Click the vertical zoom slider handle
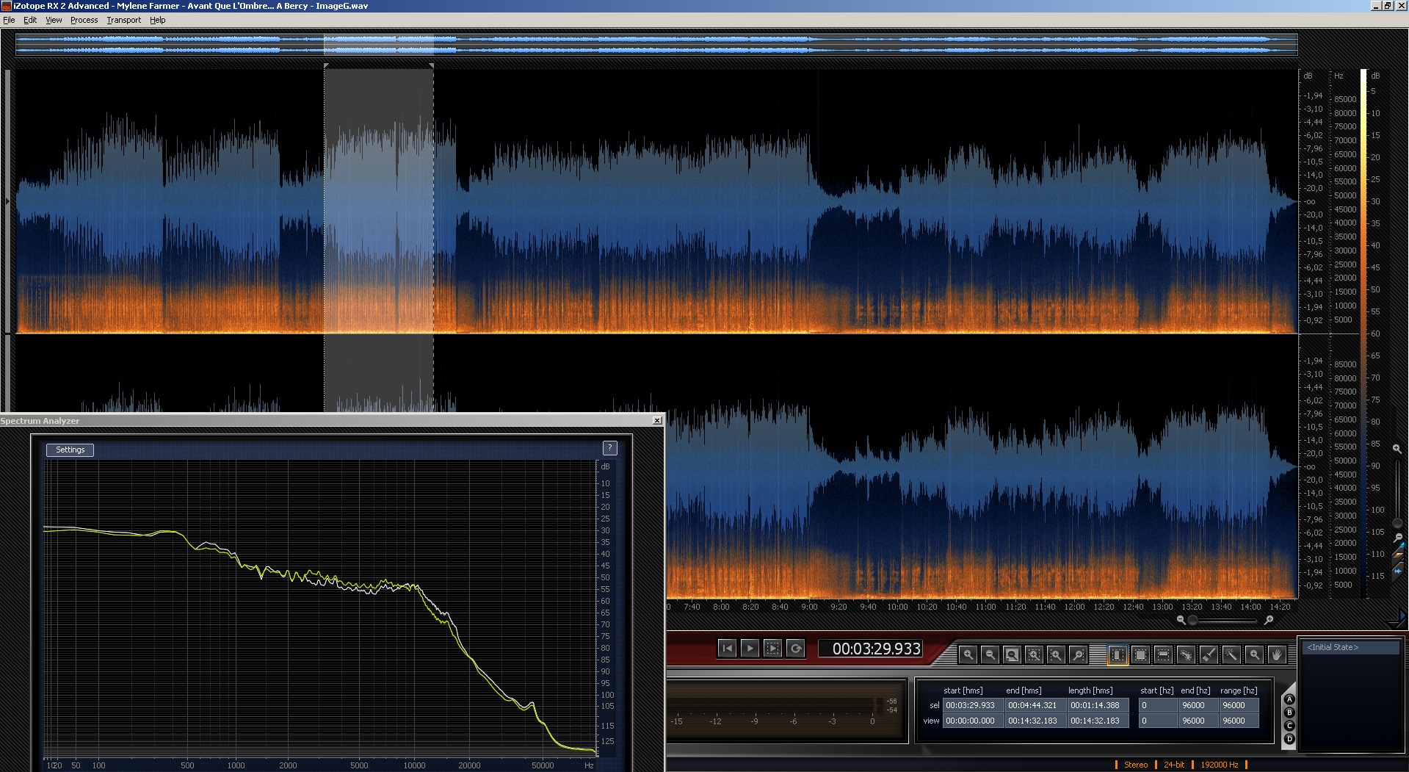 (x=1397, y=523)
